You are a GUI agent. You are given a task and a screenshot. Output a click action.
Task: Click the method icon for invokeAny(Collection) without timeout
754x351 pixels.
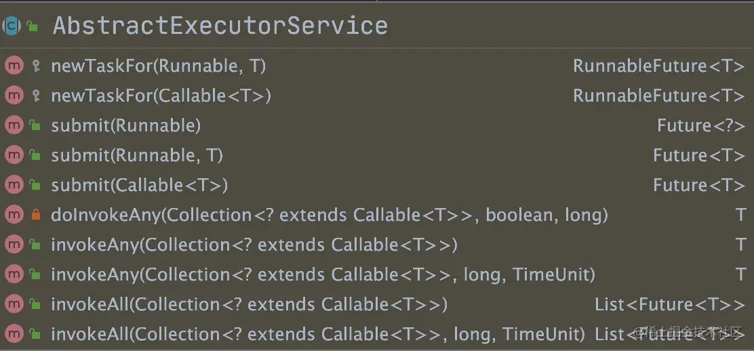14,245
